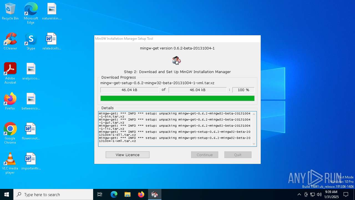Open the Windows Start menu

(x=7, y=194)
